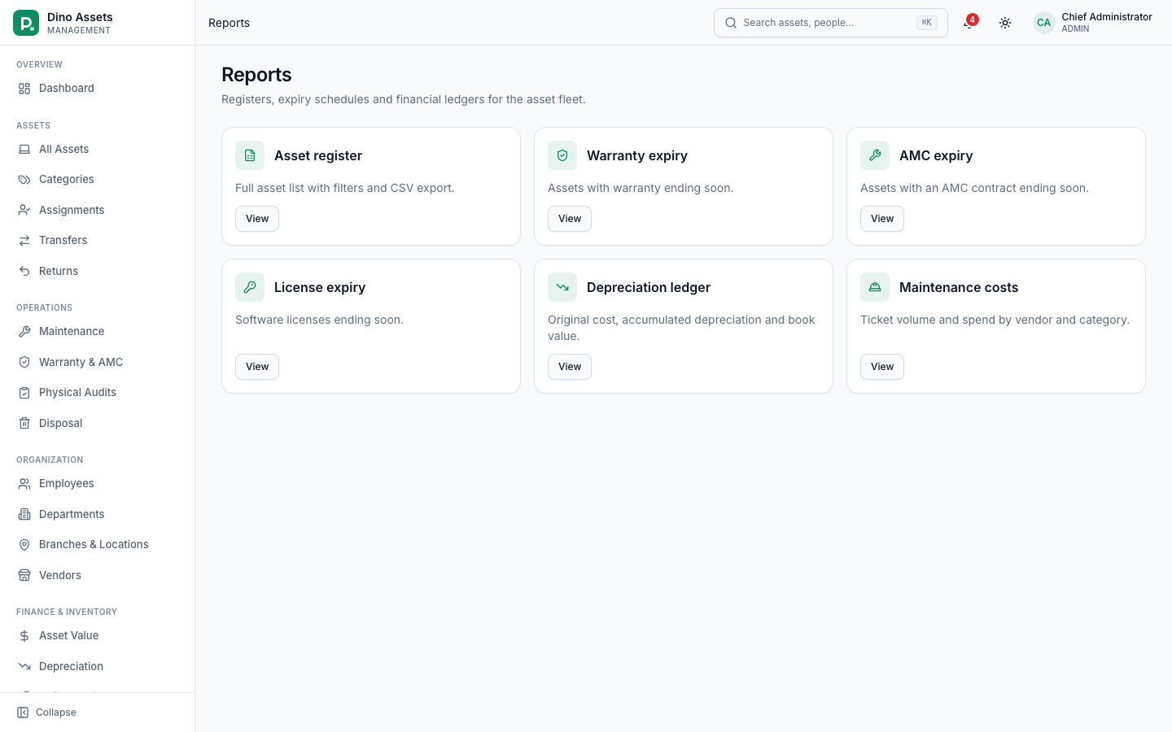Go to Depreciation in the sidebar
This screenshot has height=732, width=1172.
tap(98, 666)
